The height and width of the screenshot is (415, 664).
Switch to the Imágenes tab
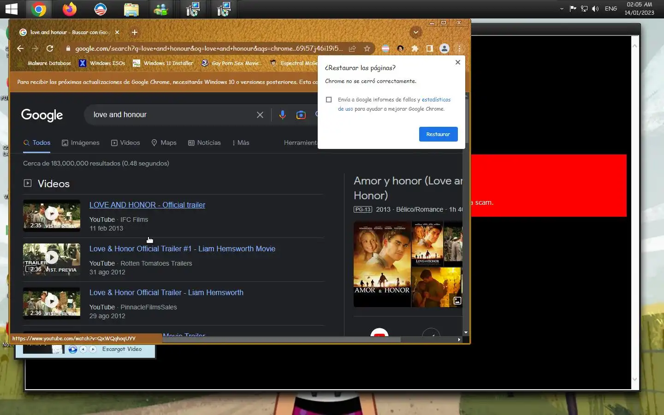pyautogui.click(x=81, y=143)
